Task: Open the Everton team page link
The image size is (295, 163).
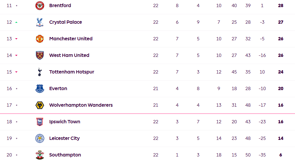Action: point(58,89)
